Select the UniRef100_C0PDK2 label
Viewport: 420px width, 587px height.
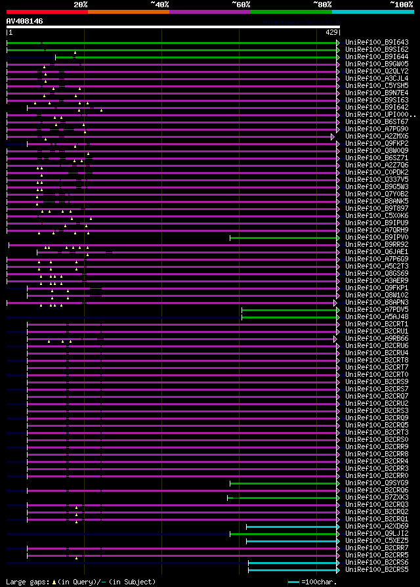click(x=377, y=172)
